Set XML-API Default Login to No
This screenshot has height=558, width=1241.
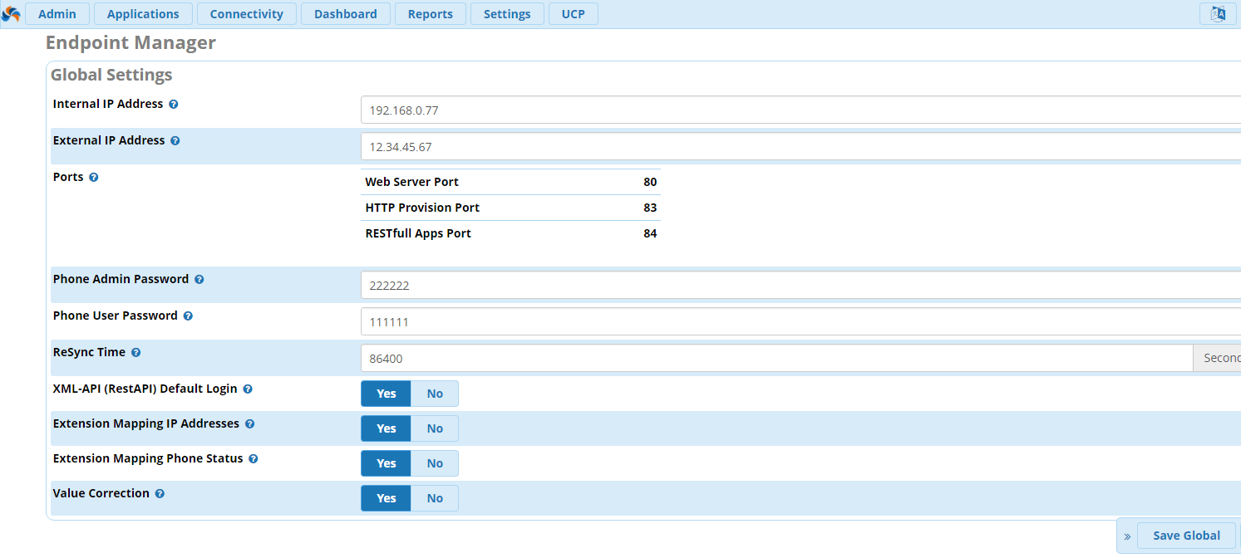click(x=435, y=394)
